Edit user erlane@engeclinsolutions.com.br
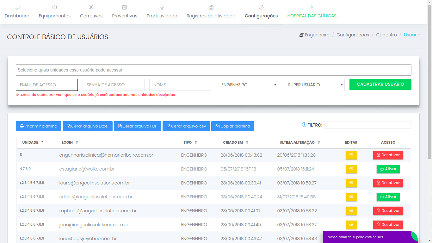This screenshot has width=432, height=243. [351, 197]
